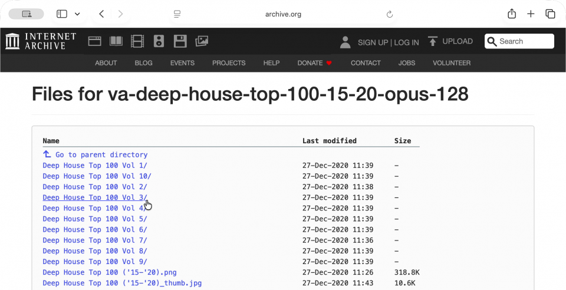Screen dimensions: 566x290
Task: Open the PROJECTS menu item
Action: click(x=229, y=63)
